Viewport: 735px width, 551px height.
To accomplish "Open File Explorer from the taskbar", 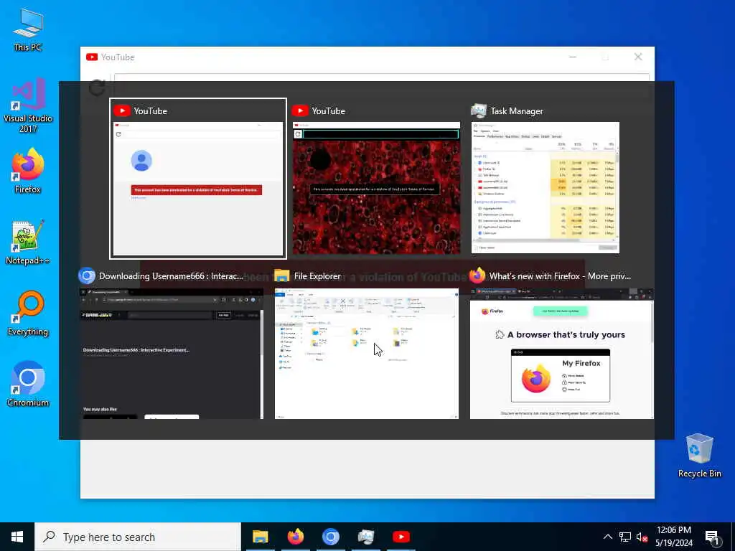I will 260,537.
